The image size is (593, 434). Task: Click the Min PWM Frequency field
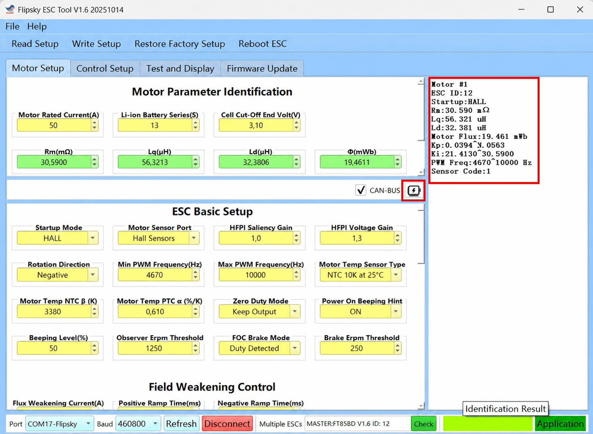click(x=155, y=275)
